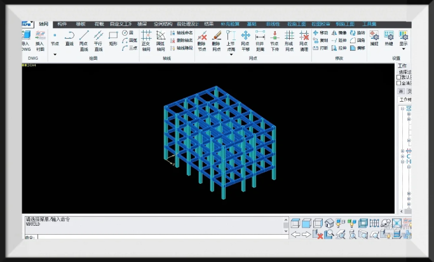
Task: Click the 移动 move button
Action: (x=320, y=32)
